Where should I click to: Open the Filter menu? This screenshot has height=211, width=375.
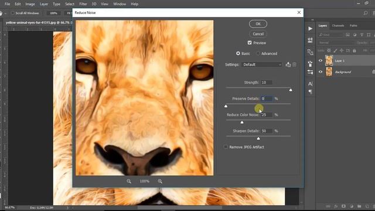[83, 4]
